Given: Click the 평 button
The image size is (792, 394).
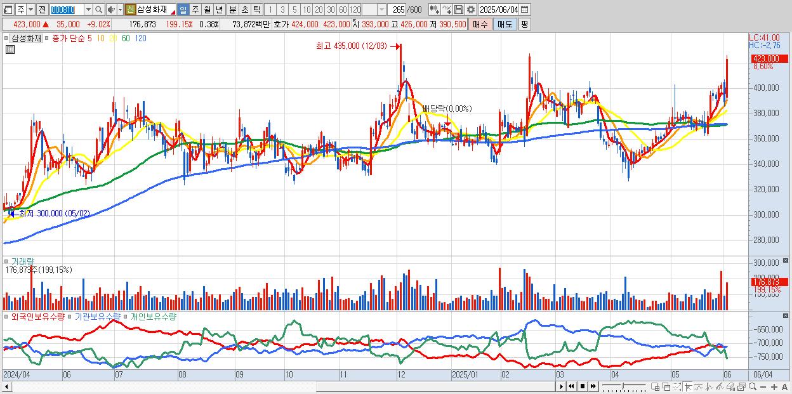Looking at the screenshot, I should (x=524, y=24).
